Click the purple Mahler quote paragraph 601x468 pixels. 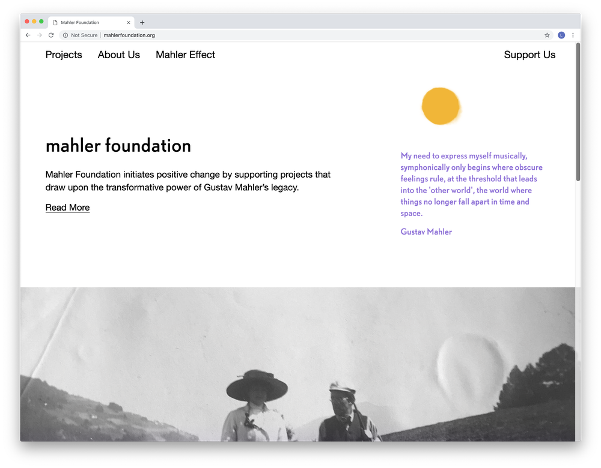tap(471, 184)
